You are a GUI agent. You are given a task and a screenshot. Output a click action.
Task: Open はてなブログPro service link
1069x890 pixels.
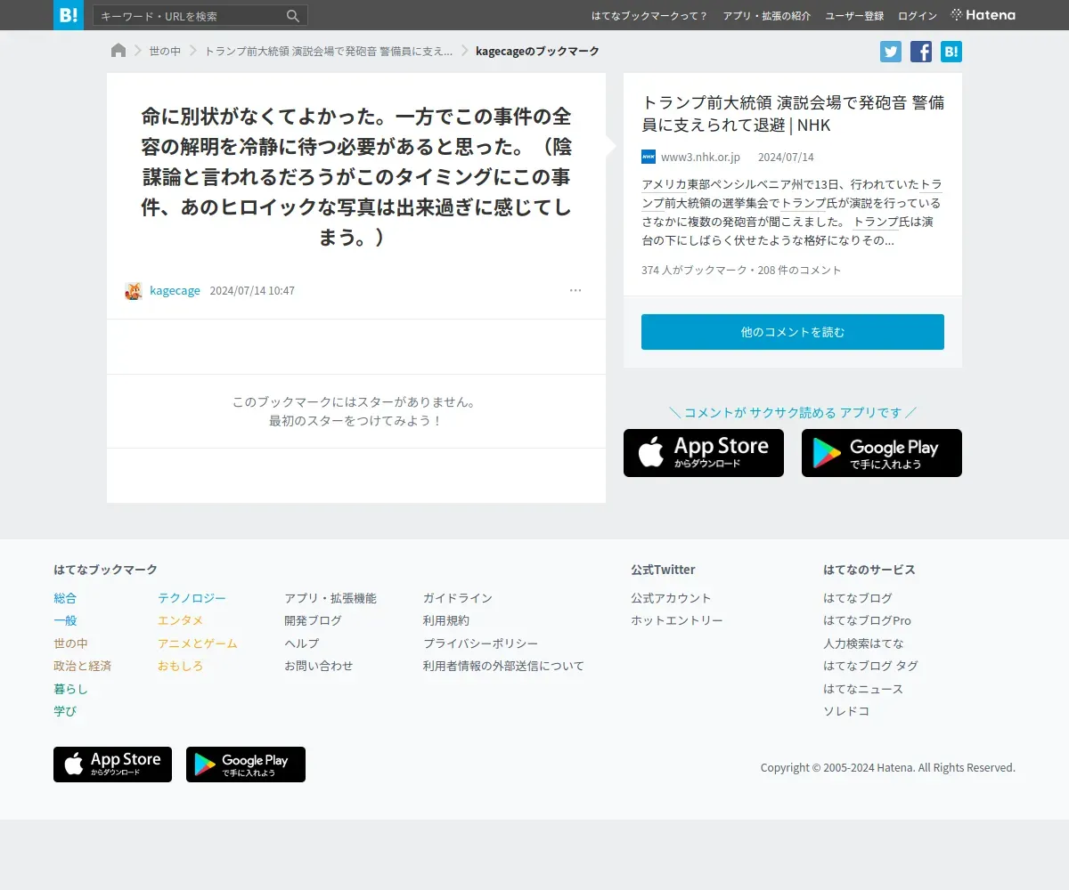[x=867, y=620]
